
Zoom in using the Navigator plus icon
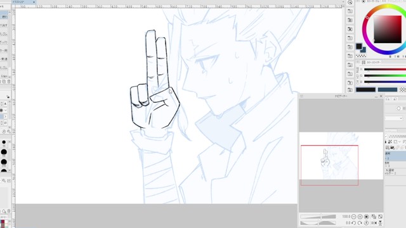360,217
